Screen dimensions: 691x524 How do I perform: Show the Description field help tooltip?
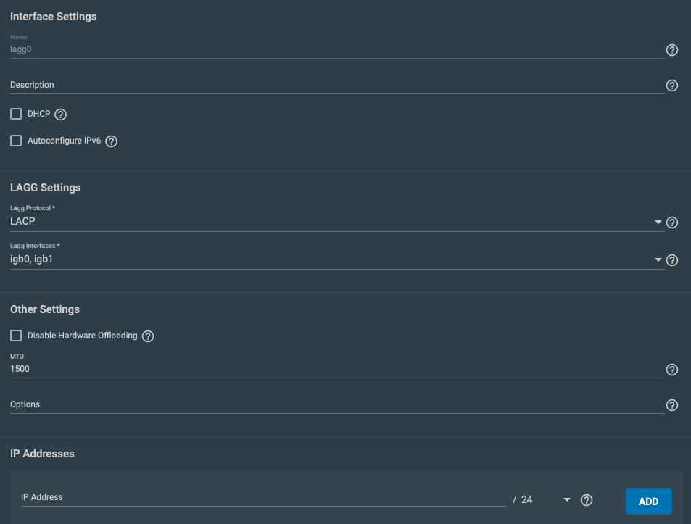[x=671, y=86]
